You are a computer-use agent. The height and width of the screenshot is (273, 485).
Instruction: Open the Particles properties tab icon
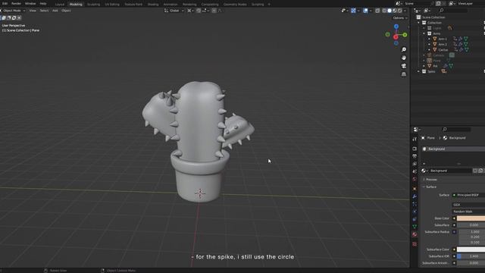pos(415,204)
